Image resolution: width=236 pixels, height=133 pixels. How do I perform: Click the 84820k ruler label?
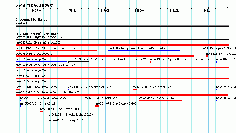(x=208, y=11)
